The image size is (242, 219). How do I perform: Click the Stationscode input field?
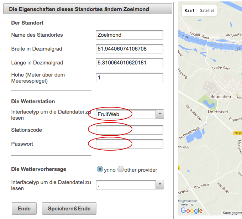(x=129, y=130)
